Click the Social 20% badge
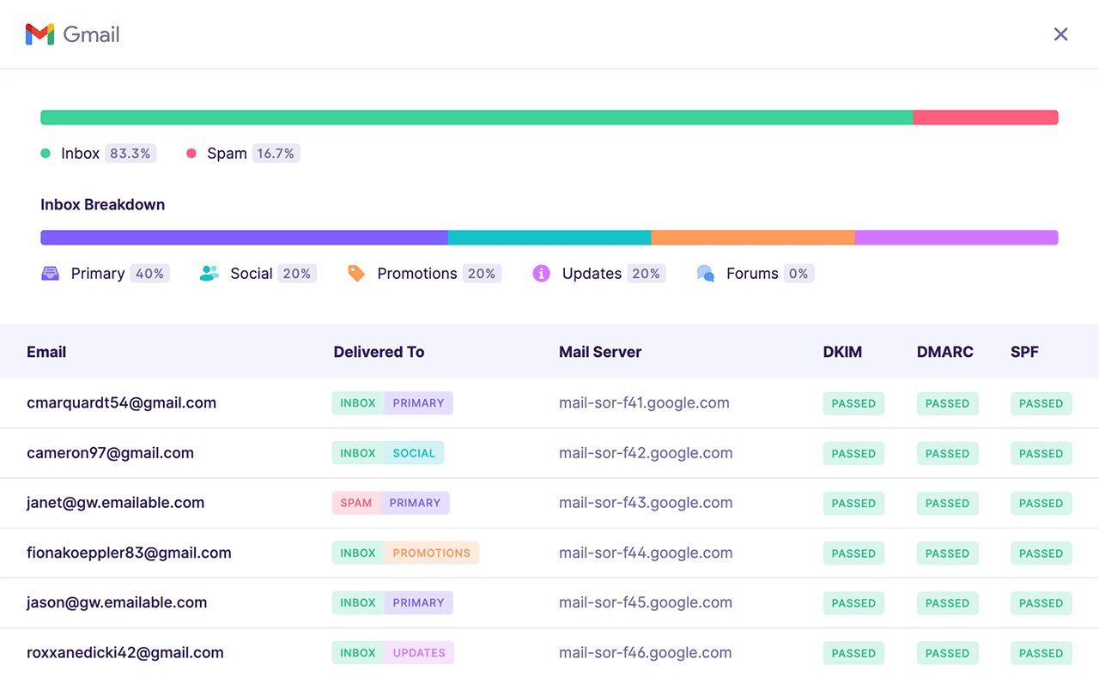Screen dimensions: 1099x677 (297, 274)
